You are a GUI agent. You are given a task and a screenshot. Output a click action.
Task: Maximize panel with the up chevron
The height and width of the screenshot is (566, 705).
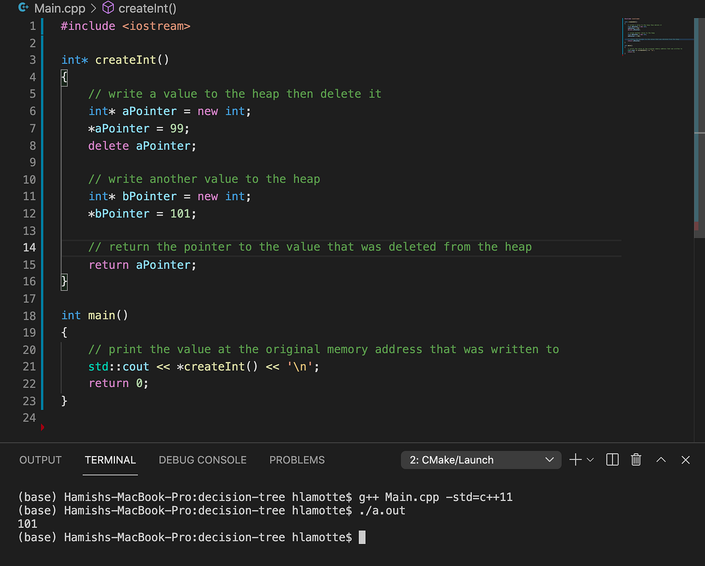coord(661,460)
